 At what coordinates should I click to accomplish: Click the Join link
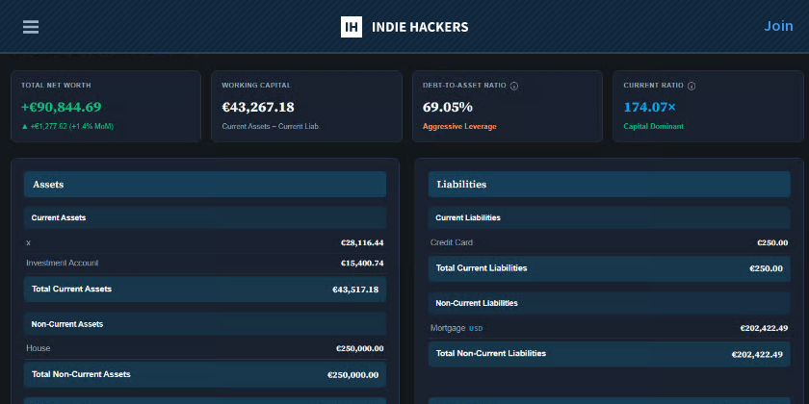click(x=778, y=26)
